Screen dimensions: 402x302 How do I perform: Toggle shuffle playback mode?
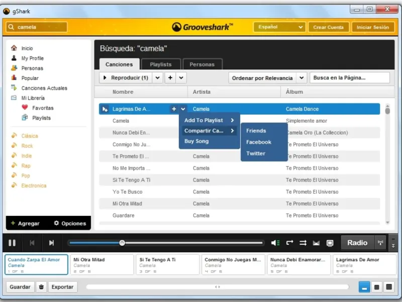303,243
